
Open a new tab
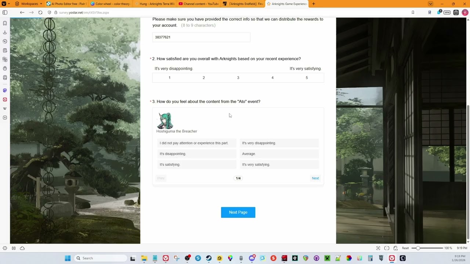pyautogui.click(x=313, y=4)
